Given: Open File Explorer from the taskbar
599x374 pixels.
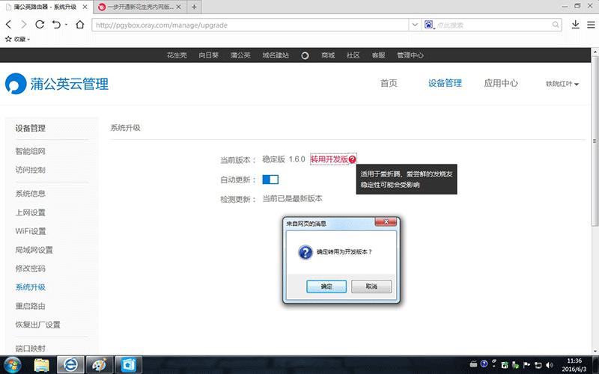Looking at the screenshot, I should tap(42, 365).
